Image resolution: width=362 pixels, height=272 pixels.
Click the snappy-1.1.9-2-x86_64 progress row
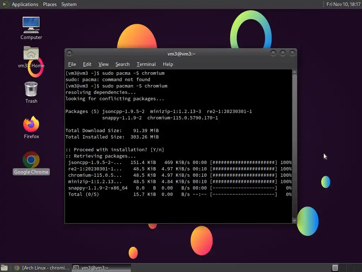[x=180, y=188]
